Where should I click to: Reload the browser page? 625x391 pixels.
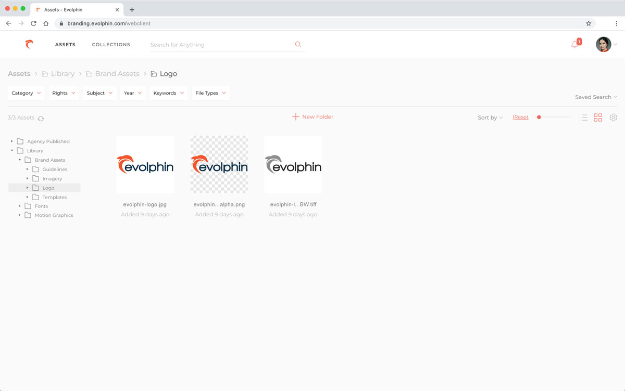click(33, 23)
